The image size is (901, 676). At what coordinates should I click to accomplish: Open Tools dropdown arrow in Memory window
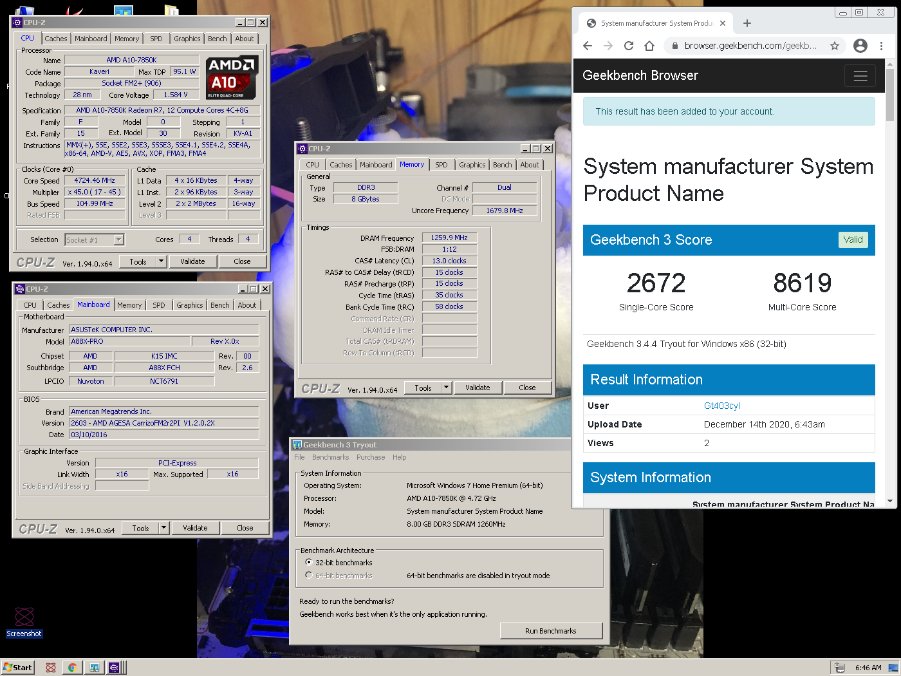[446, 388]
